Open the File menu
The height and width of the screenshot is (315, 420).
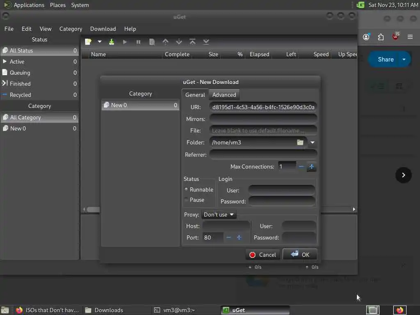coord(9,29)
